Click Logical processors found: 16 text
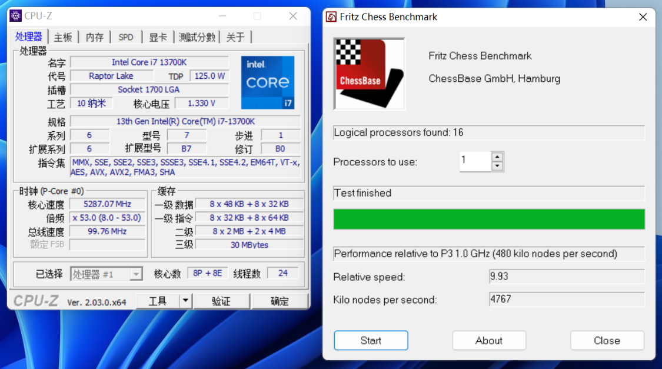The width and height of the screenshot is (662, 369). [398, 132]
